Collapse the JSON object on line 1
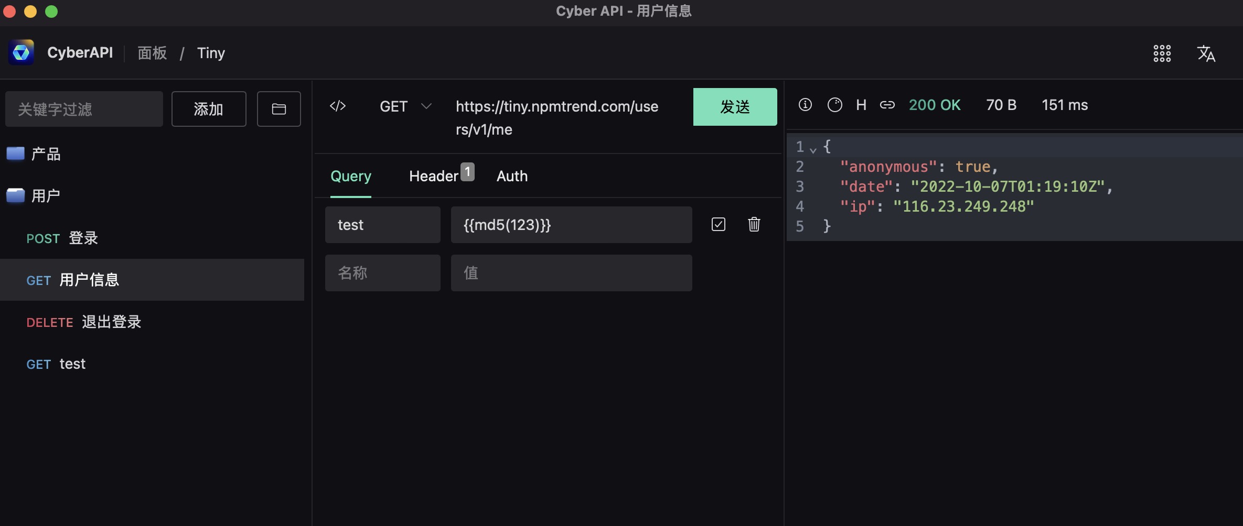This screenshot has height=526, width=1243. (813, 150)
